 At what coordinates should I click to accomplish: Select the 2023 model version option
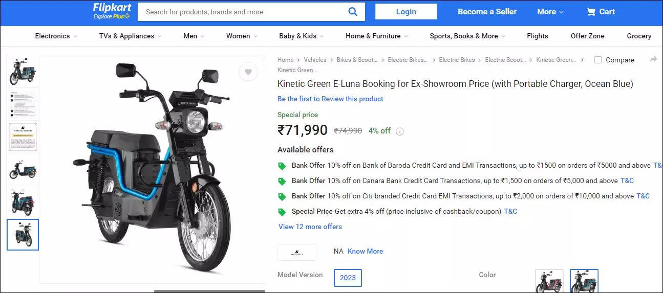(348, 278)
